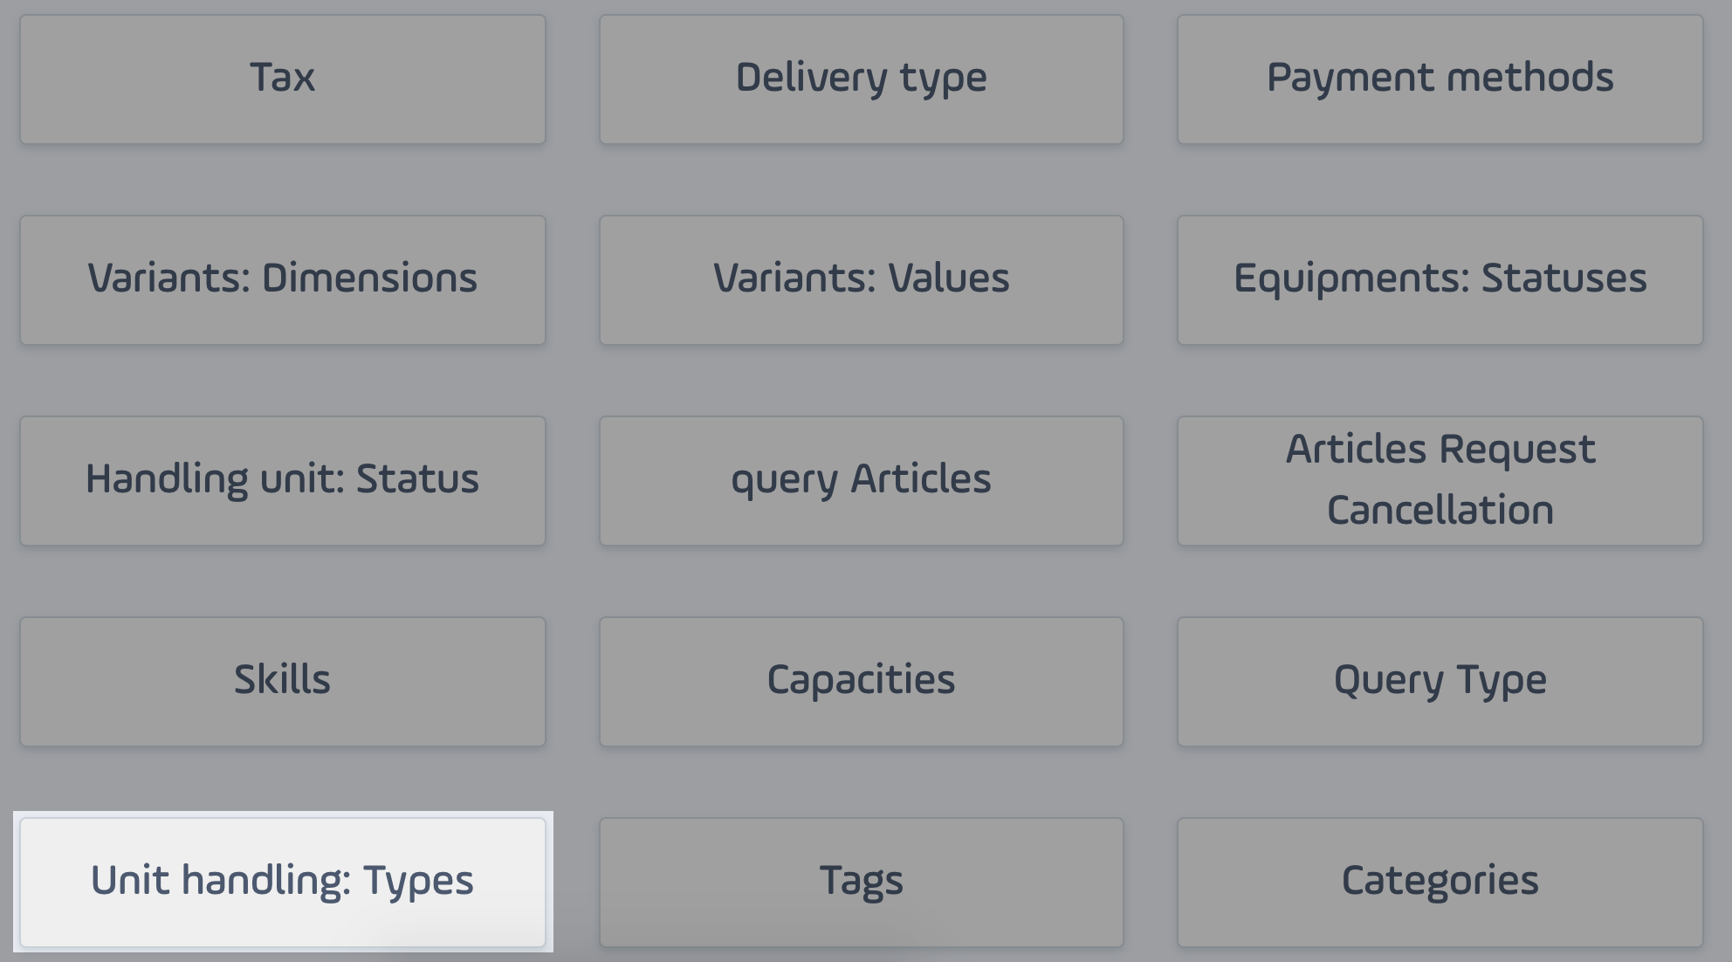1732x962 pixels.
Task: Select the Skills tile
Action: (x=283, y=682)
